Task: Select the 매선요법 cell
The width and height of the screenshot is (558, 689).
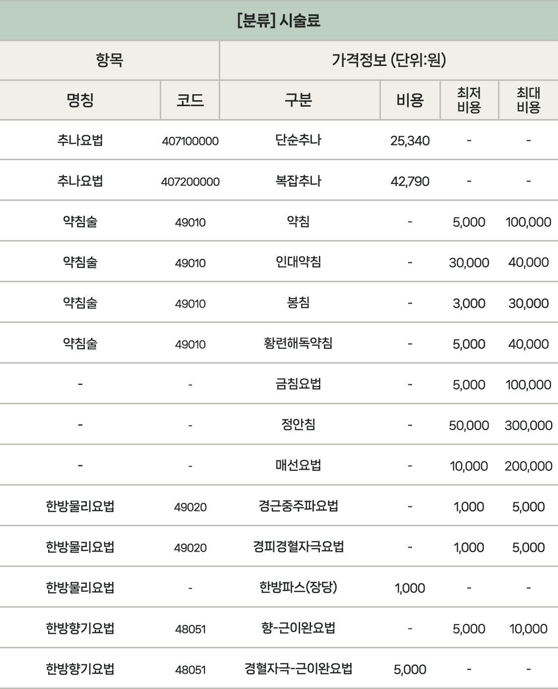Action: point(299,466)
